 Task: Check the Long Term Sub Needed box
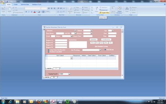pos(48,50)
